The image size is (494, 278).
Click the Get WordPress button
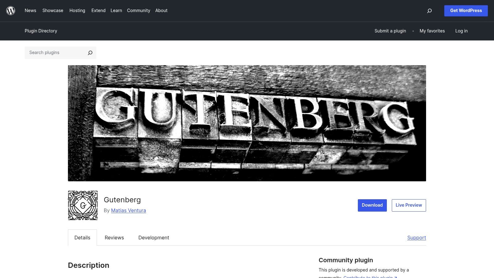point(466,11)
